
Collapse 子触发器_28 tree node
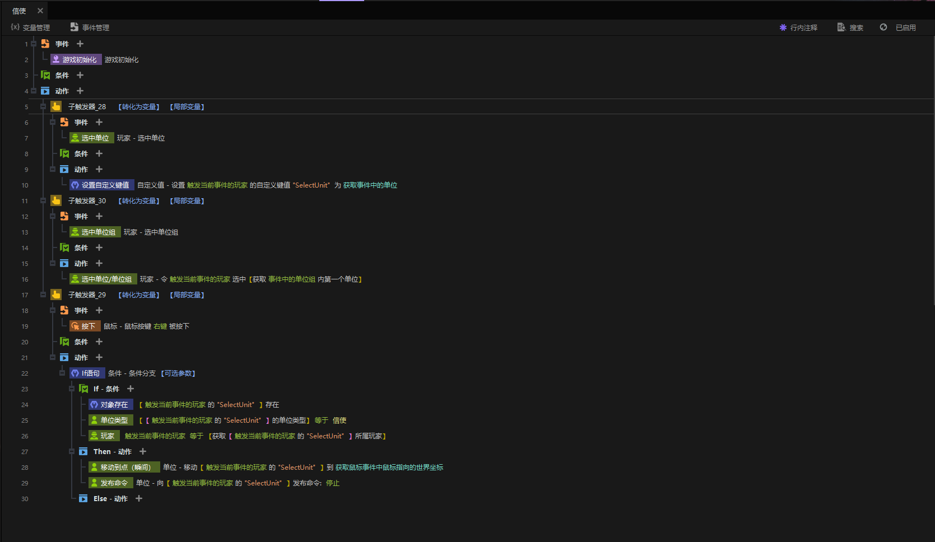point(43,106)
